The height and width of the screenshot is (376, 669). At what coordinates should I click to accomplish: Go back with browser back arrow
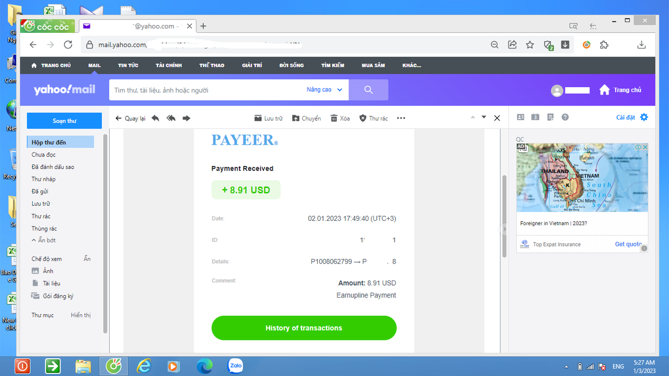point(33,45)
